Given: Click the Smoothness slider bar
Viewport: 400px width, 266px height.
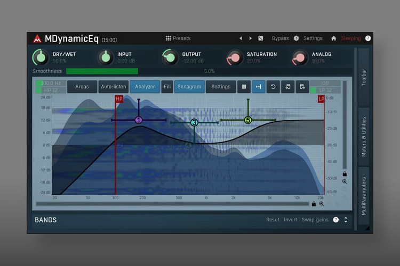Looking at the screenshot, I should click(209, 71).
